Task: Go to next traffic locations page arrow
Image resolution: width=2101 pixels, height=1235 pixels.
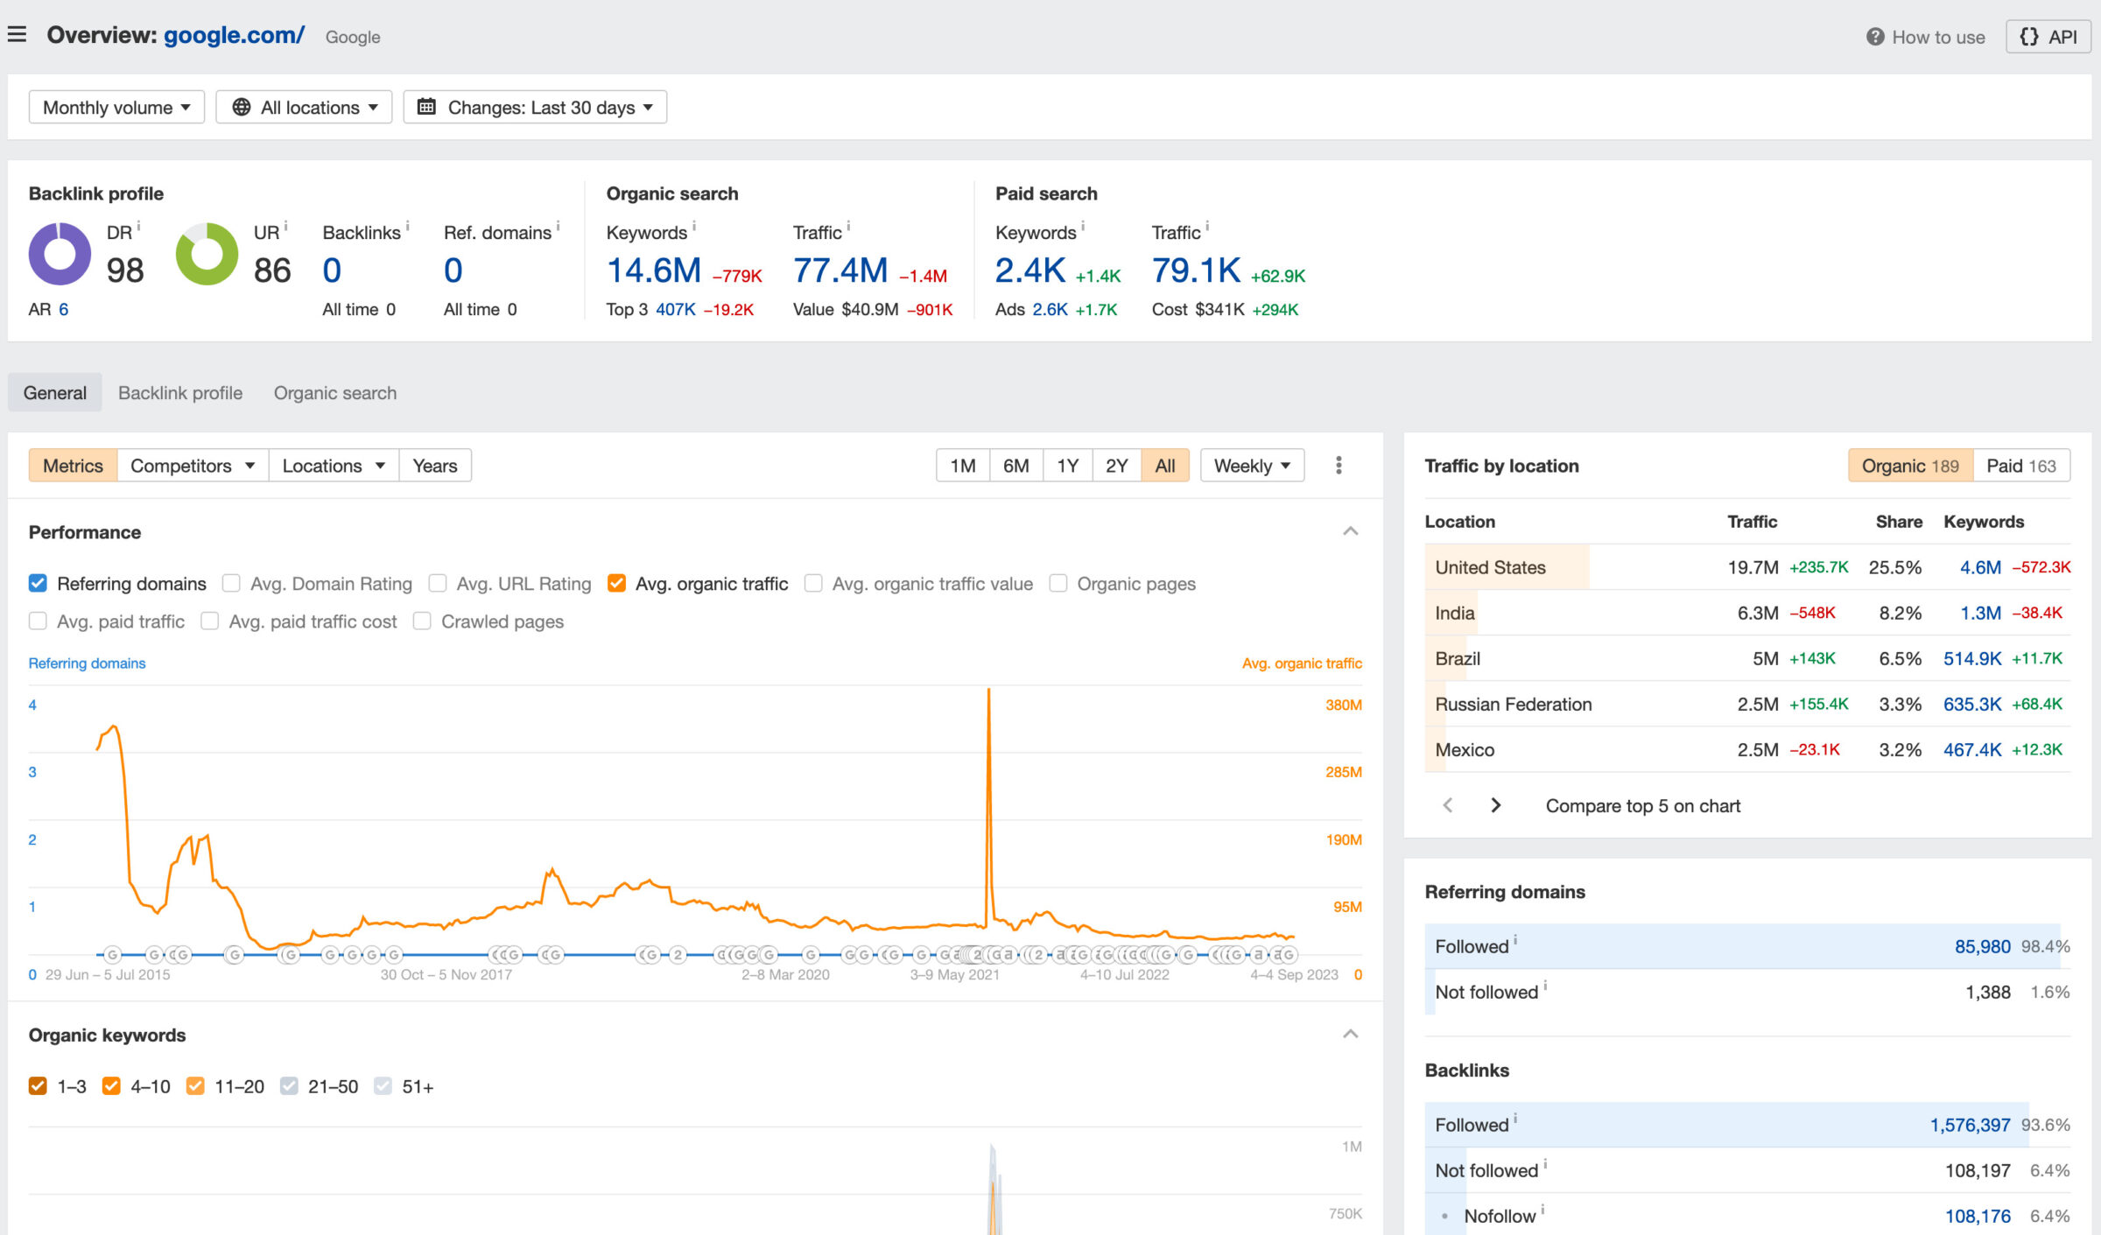Action: (x=1496, y=805)
